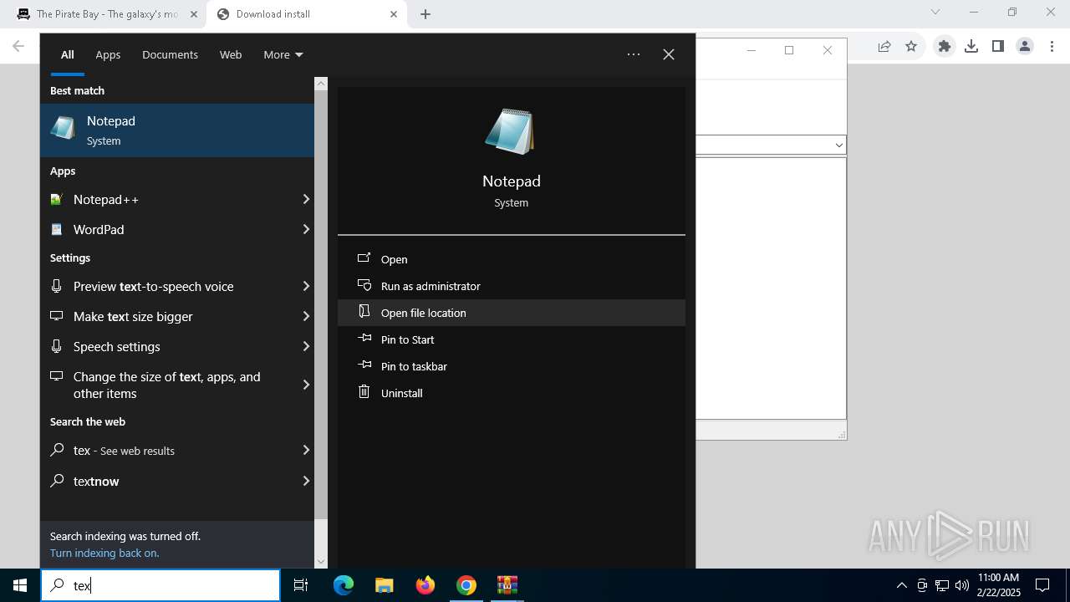Open a new Chrome tab
Viewport: 1070px width, 602px height.
(x=425, y=14)
